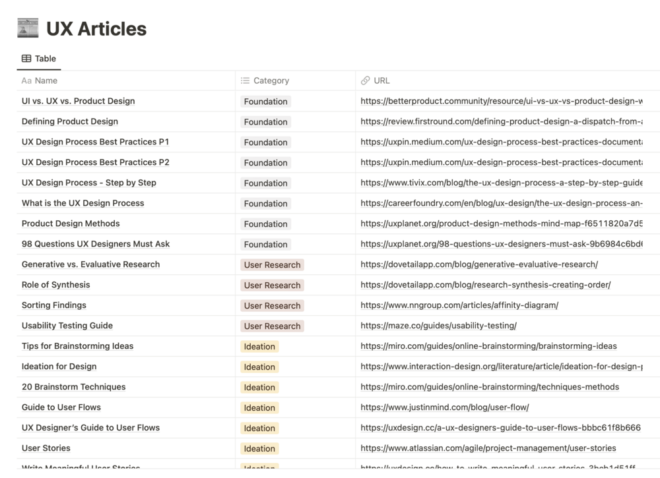Follow the nngroup.com affinity-diagram URL
The image size is (660, 478).
click(459, 305)
